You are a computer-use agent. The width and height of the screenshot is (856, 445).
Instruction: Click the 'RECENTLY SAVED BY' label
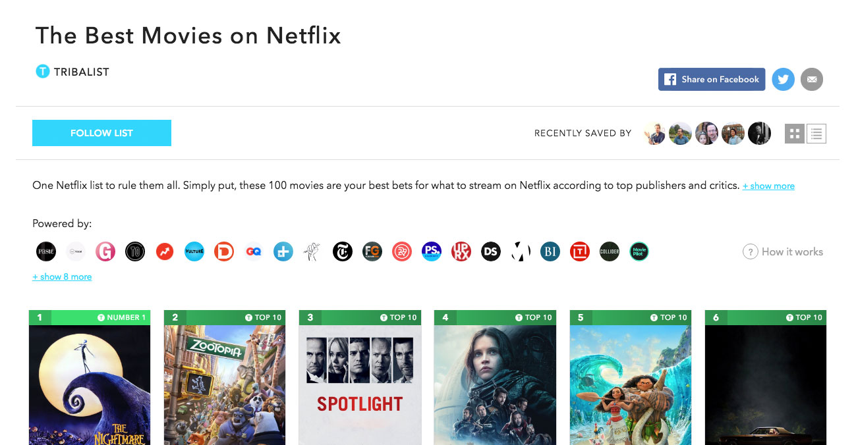[x=583, y=134]
